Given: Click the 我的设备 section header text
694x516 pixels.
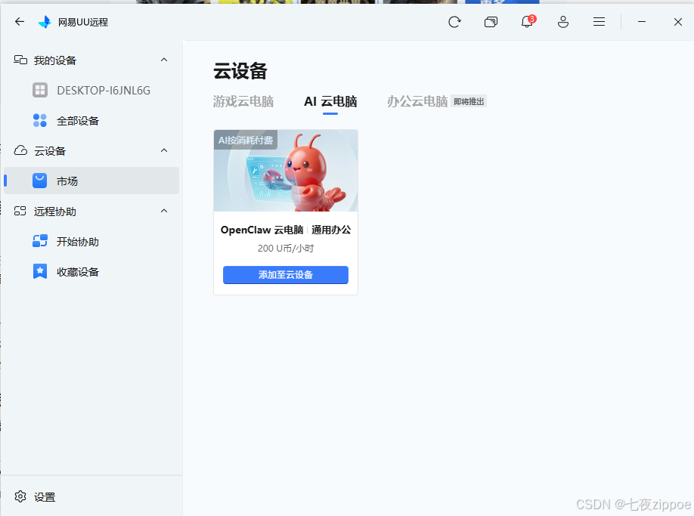Looking at the screenshot, I should pyautogui.click(x=55, y=60).
